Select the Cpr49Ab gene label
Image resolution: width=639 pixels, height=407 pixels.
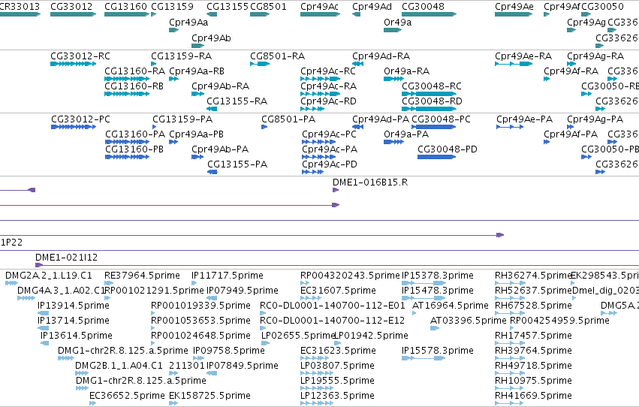click(211, 38)
